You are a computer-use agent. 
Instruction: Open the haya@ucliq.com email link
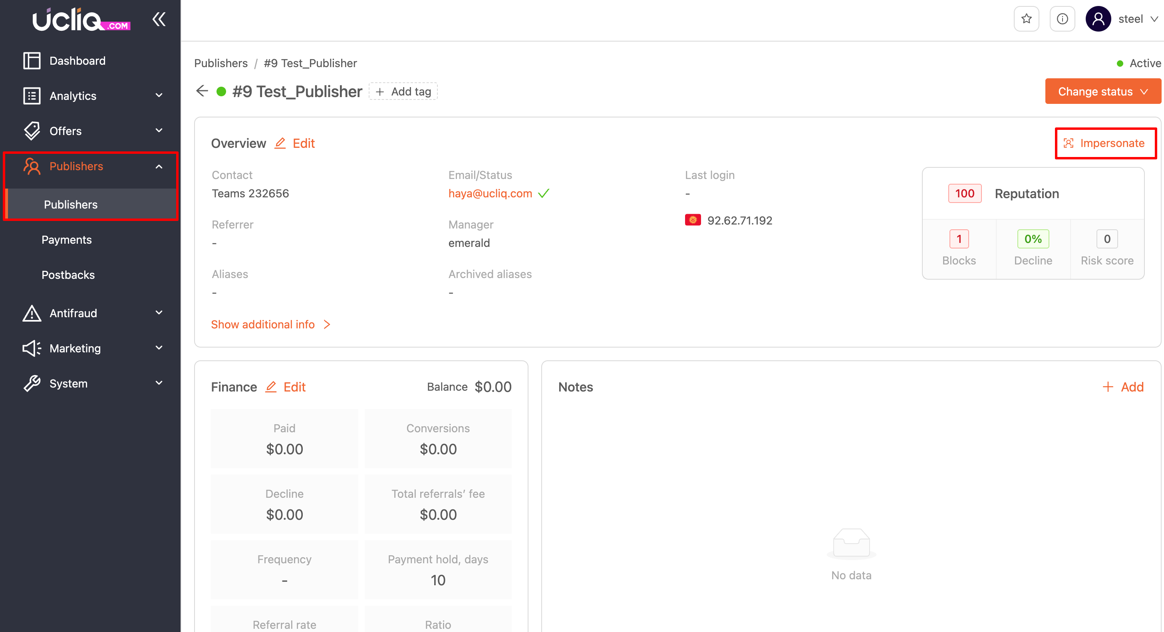click(x=490, y=193)
